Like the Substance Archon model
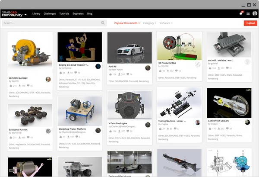The image size is (259, 177). pyautogui.click(x=11, y=138)
